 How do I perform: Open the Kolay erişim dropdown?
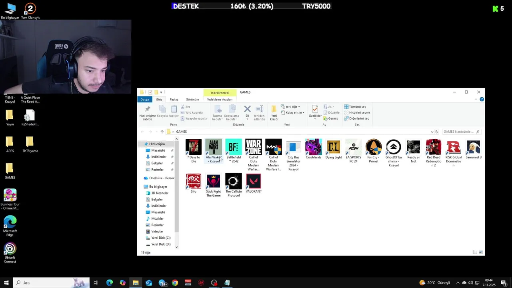[x=293, y=113]
